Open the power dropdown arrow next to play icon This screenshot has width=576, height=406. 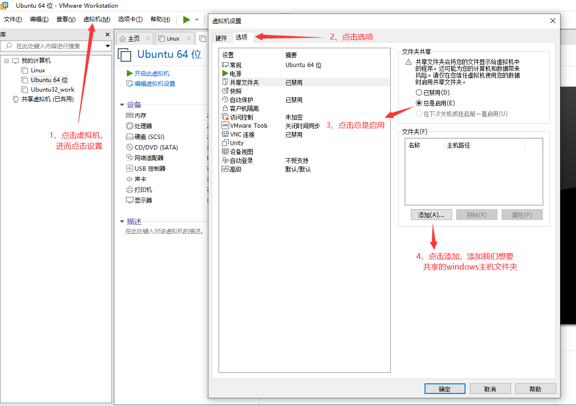click(197, 20)
